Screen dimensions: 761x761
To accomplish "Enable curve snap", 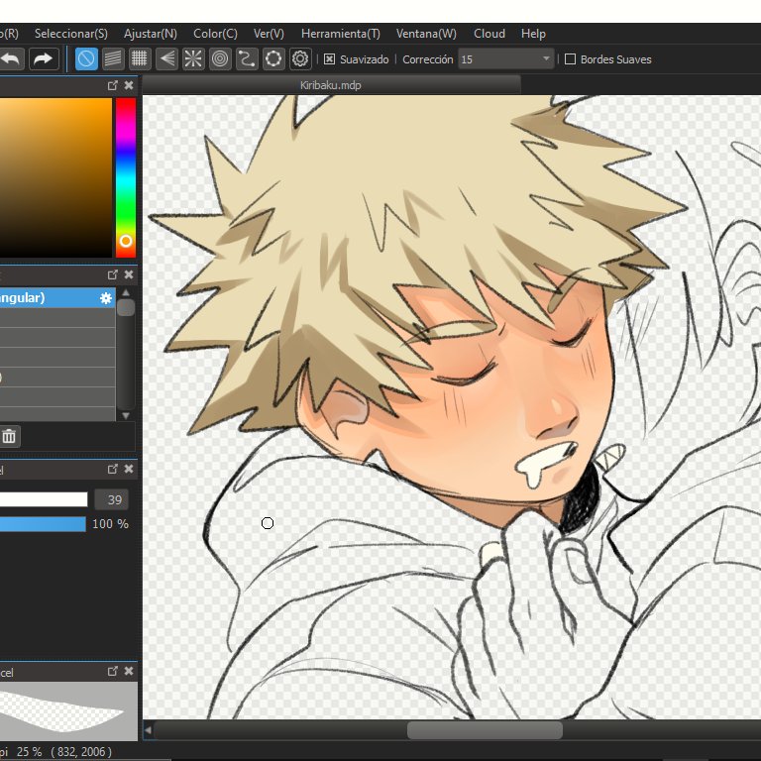I will coord(247,59).
